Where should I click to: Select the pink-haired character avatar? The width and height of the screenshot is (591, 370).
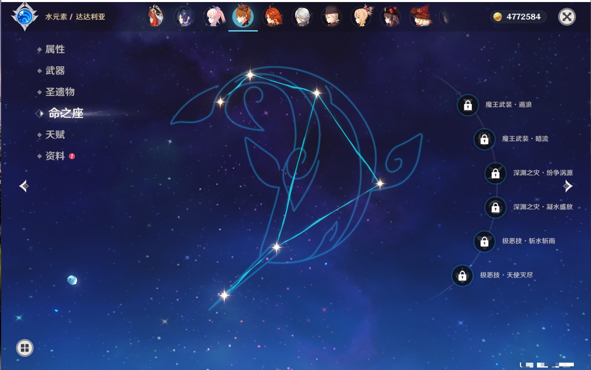214,17
